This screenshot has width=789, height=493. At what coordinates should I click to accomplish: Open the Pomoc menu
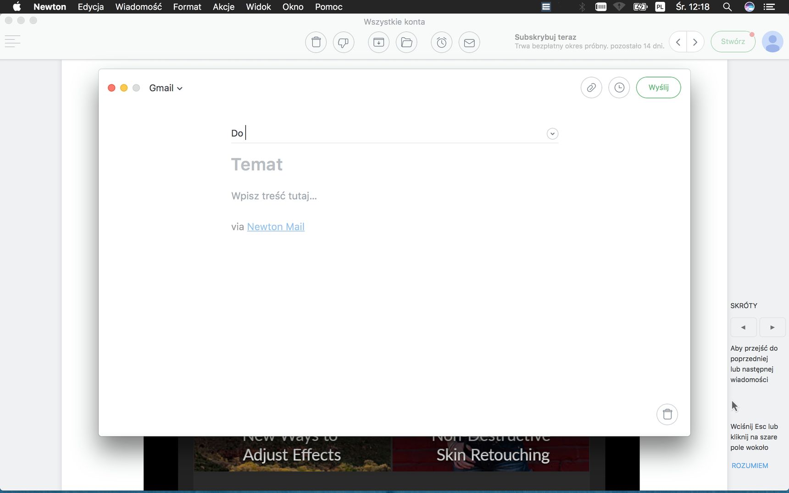click(328, 6)
